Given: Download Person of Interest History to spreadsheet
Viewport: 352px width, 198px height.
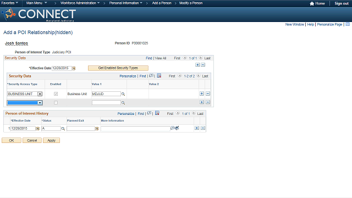Looking at the screenshot, I should tap(157, 113).
